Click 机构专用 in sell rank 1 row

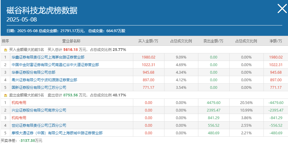(19, 103)
